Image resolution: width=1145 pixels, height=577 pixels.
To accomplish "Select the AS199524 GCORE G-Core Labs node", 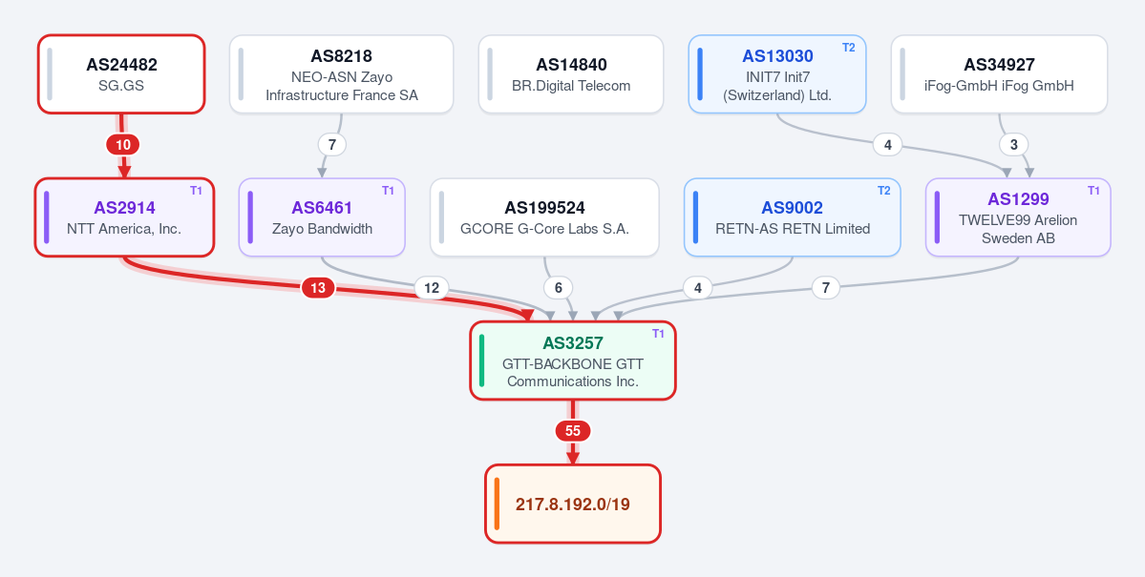I will (544, 217).
